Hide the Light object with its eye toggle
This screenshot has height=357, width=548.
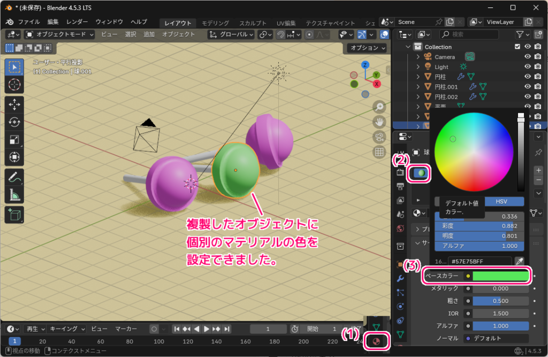pos(527,66)
